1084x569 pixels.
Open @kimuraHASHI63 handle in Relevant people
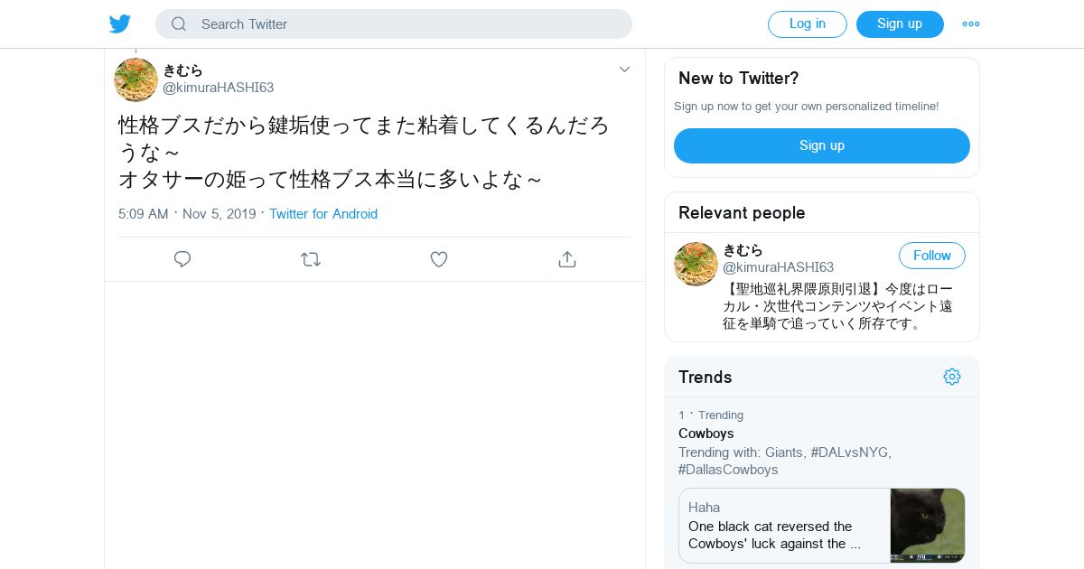tap(778, 267)
